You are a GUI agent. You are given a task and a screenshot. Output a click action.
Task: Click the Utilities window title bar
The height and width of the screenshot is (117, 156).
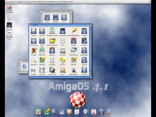[x=60, y=25]
